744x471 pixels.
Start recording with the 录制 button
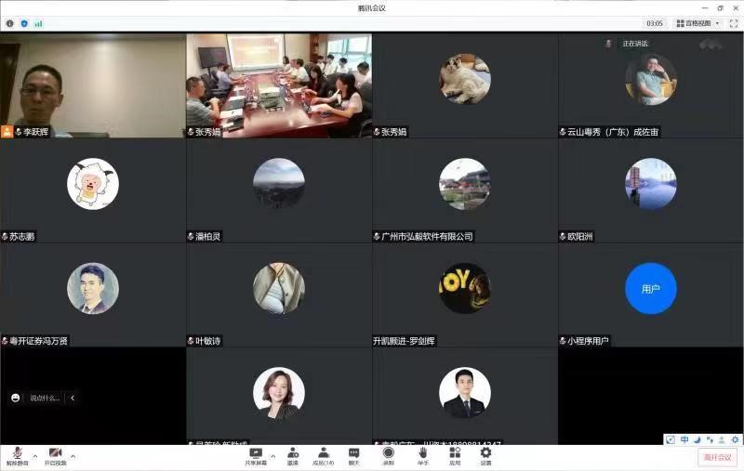coord(388,455)
